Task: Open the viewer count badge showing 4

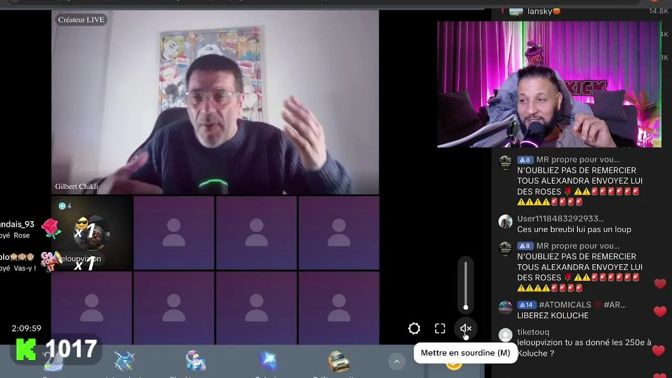Action: click(65, 206)
